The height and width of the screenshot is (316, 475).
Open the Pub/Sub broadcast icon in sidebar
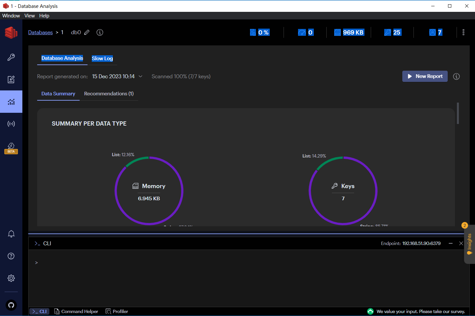click(11, 124)
